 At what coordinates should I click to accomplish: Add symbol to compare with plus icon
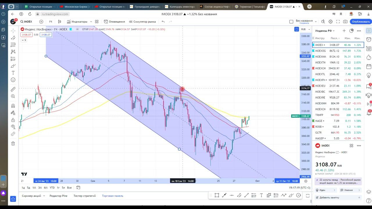tap(41, 21)
